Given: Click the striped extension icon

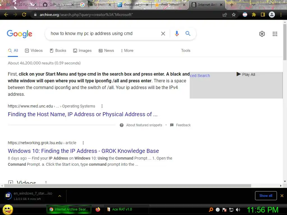Looking at the screenshot, I should [x=245, y=15].
